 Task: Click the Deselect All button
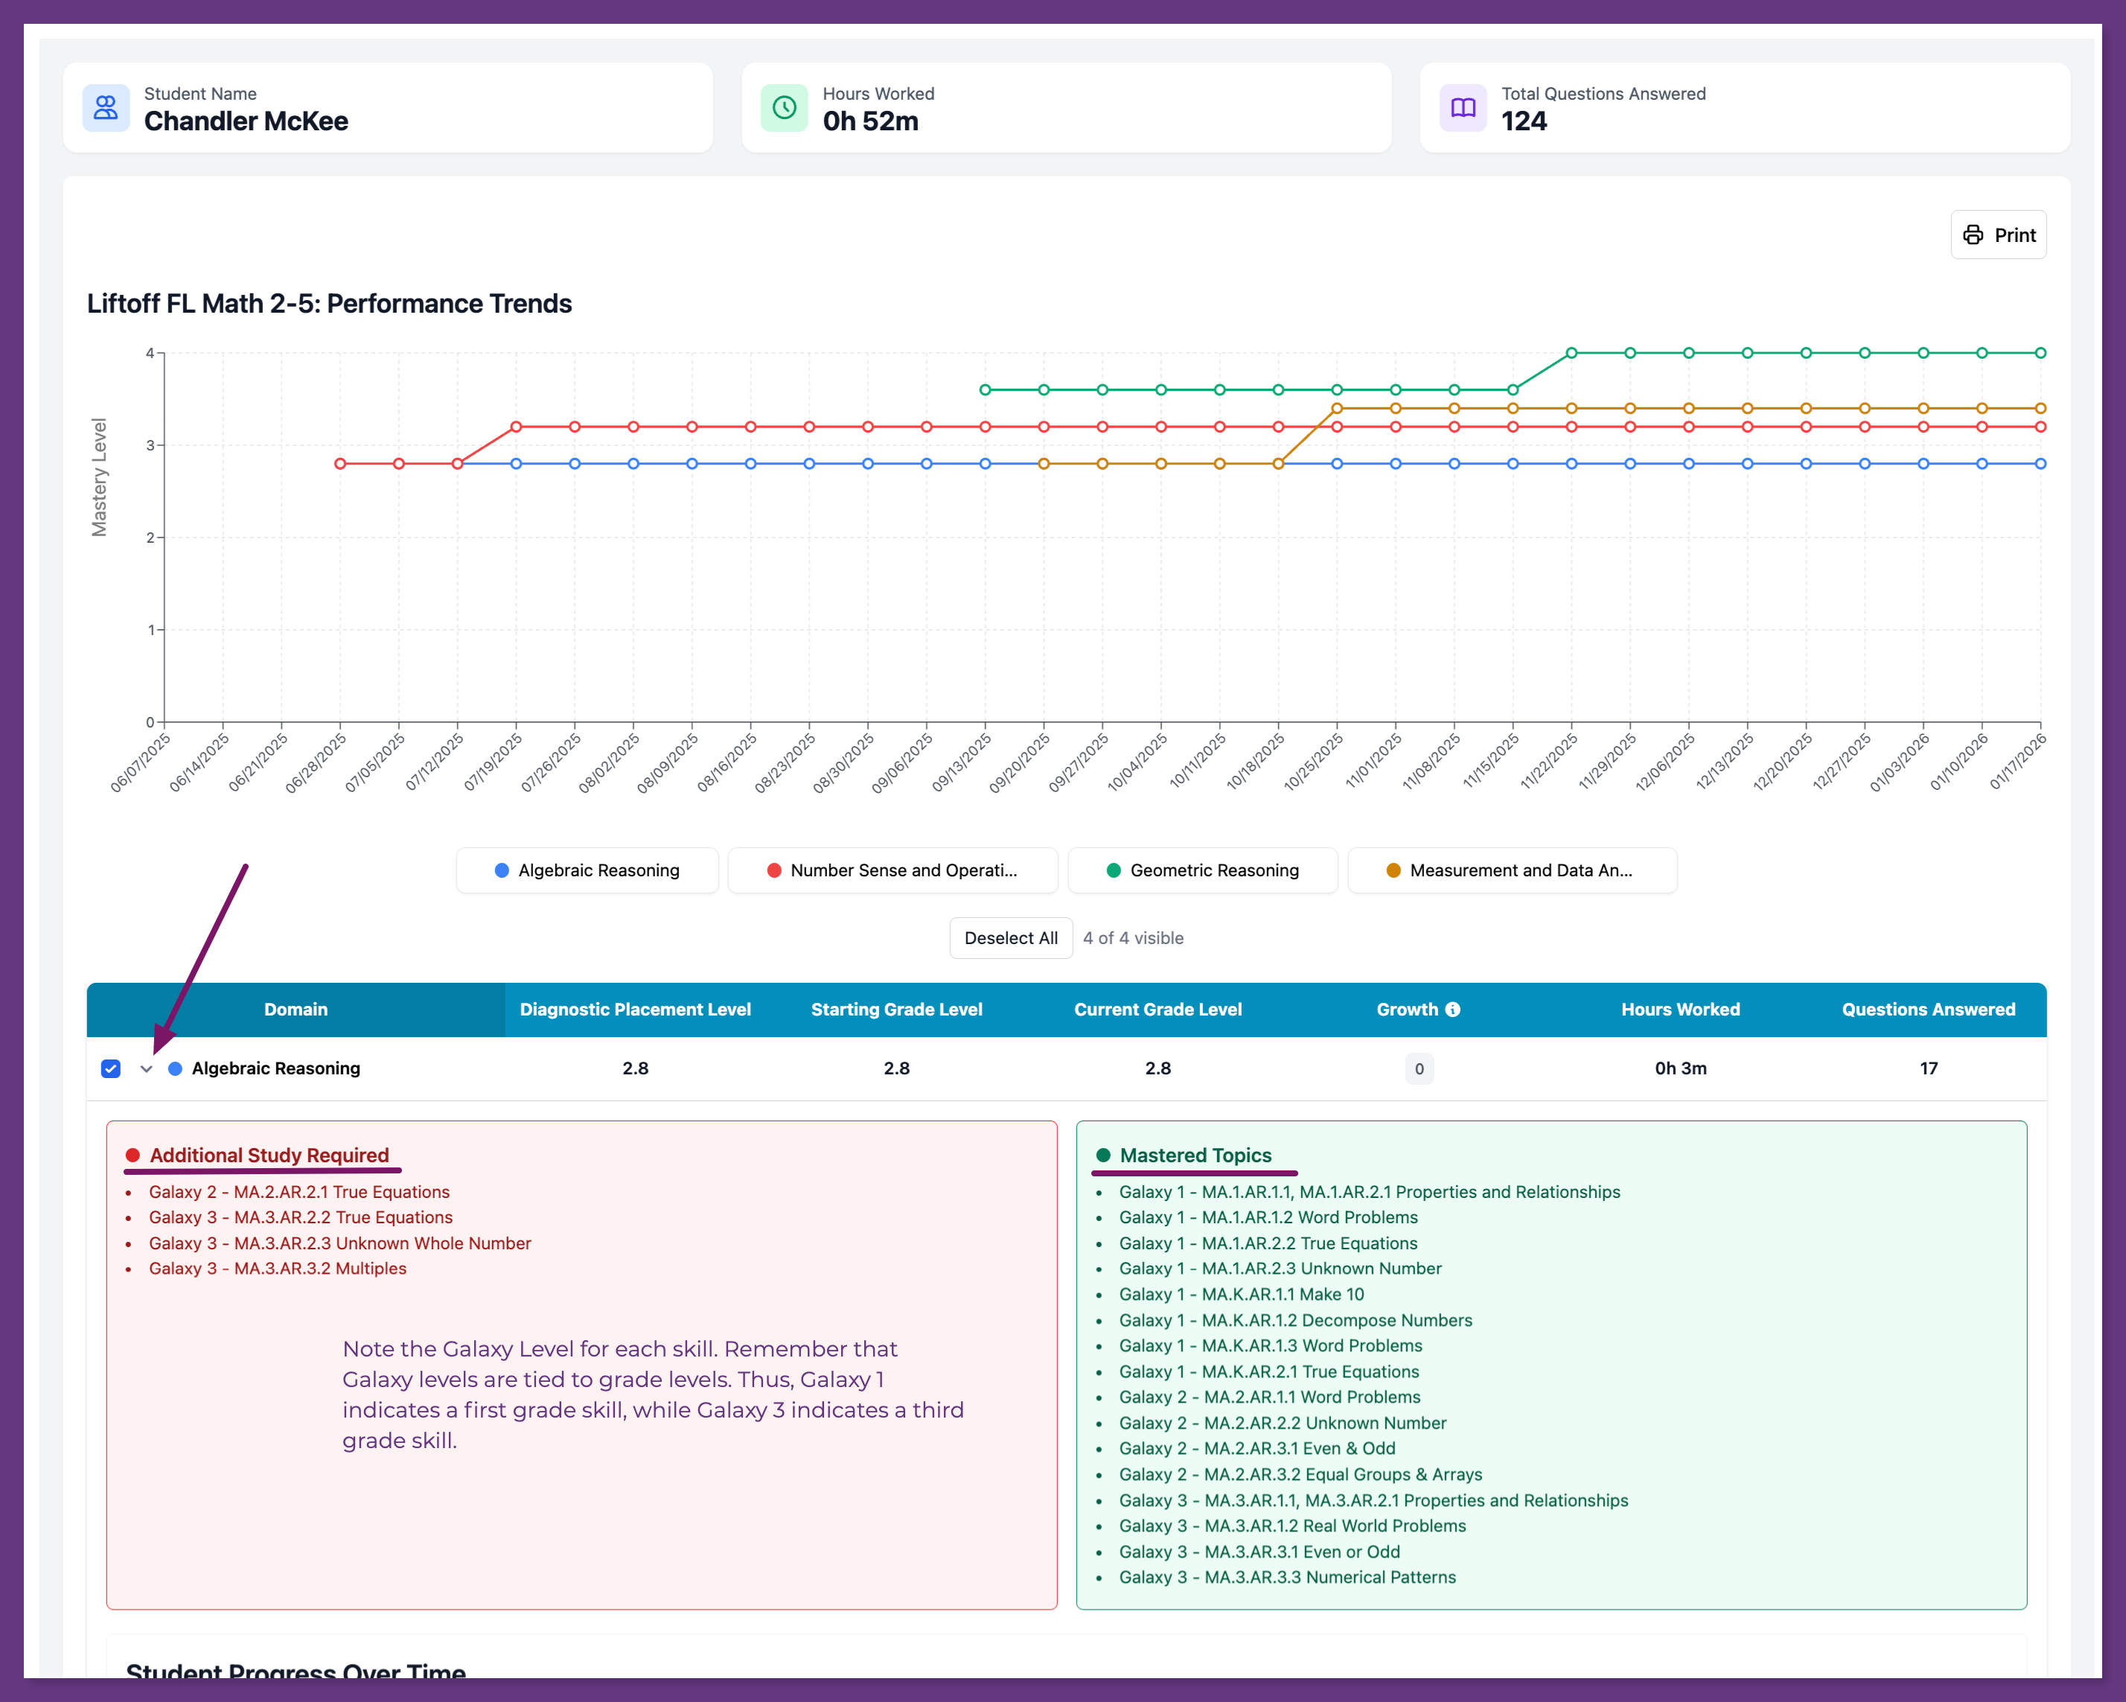pyautogui.click(x=1009, y=938)
